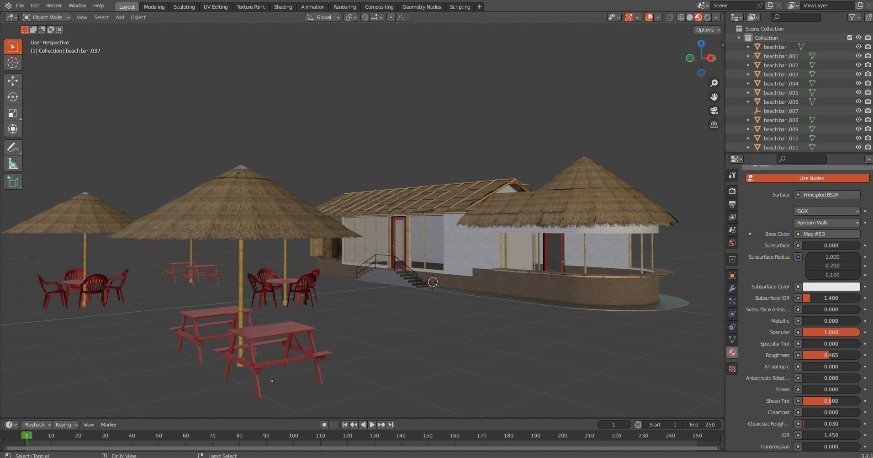This screenshot has width=873, height=458.
Task: Open the Object Data properties tab
Action: pyautogui.click(x=732, y=340)
